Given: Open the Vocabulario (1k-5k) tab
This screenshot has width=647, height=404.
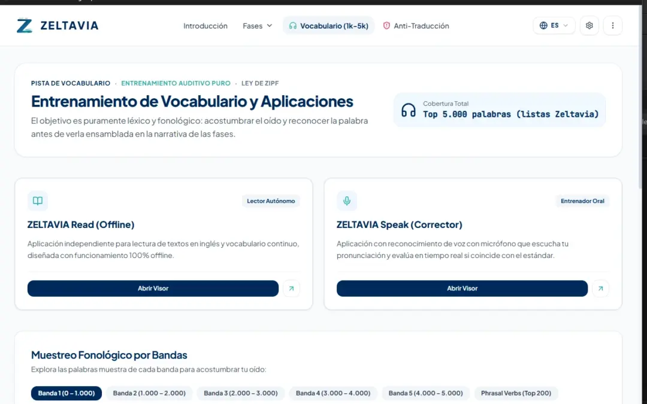Looking at the screenshot, I should click(x=328, y=26).
